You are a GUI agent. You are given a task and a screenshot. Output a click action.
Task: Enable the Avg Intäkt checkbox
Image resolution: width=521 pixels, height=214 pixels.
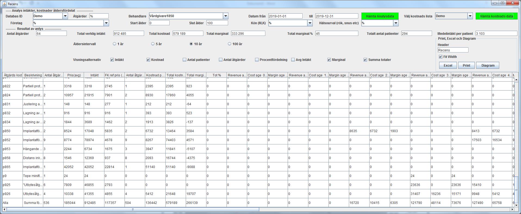(293, 60)
